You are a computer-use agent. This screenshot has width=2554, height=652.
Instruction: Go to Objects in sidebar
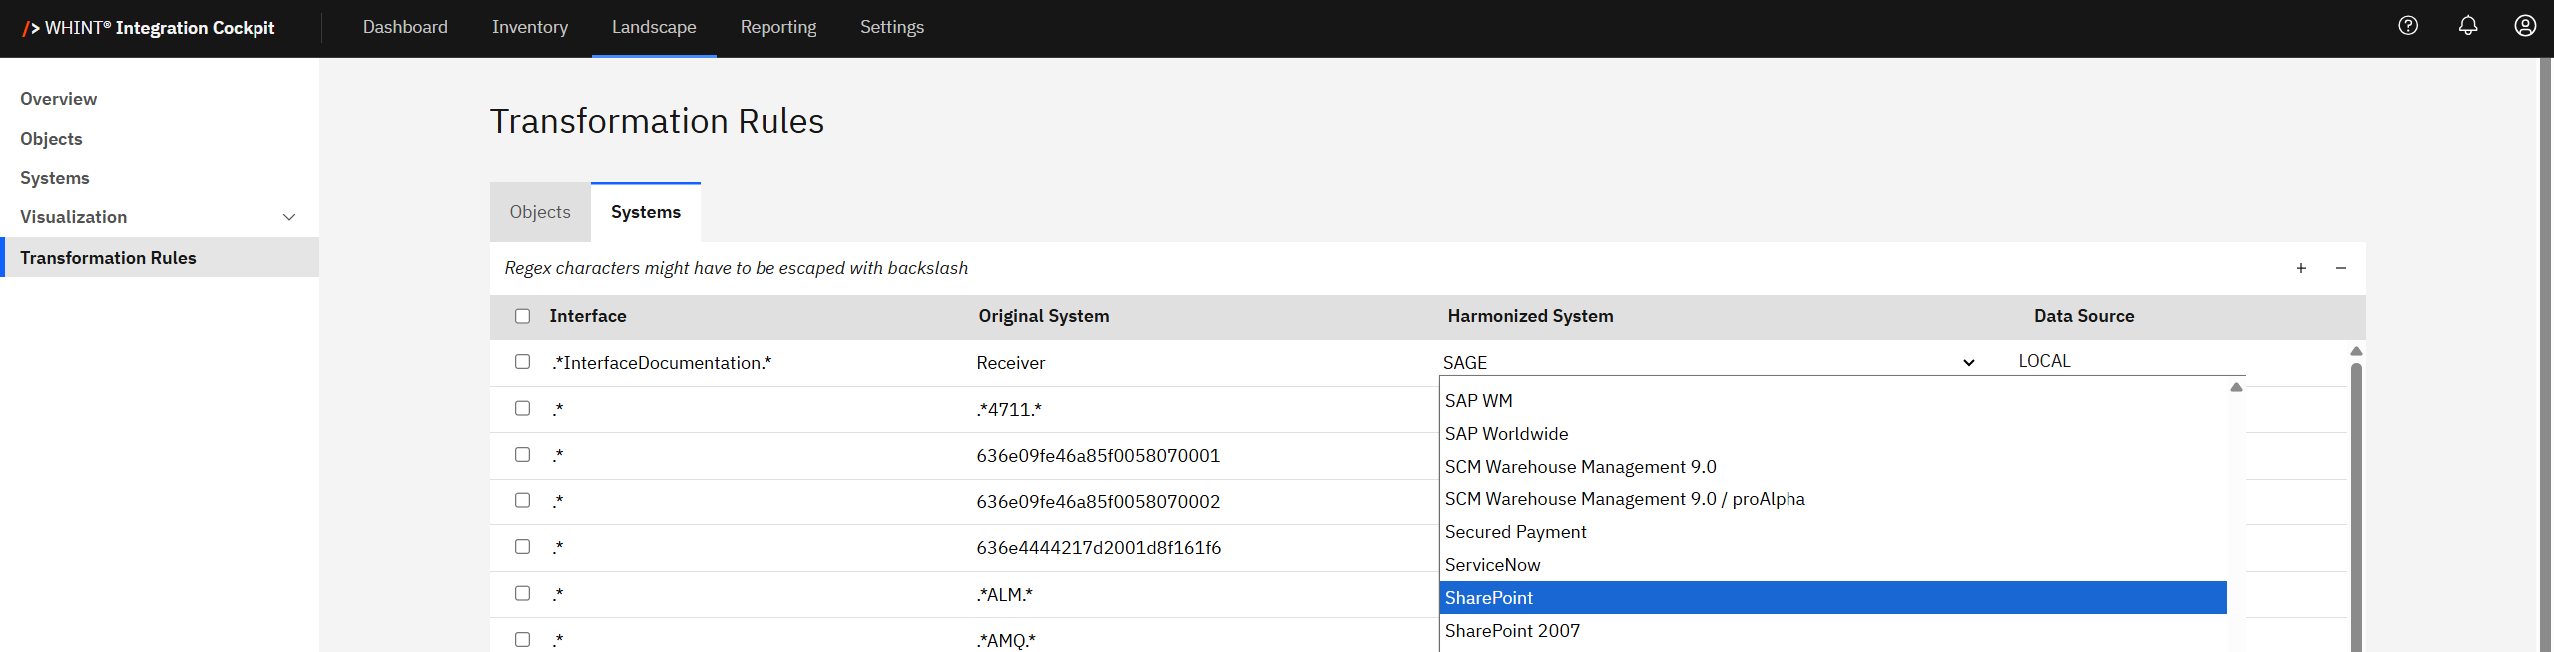point(160,139)
